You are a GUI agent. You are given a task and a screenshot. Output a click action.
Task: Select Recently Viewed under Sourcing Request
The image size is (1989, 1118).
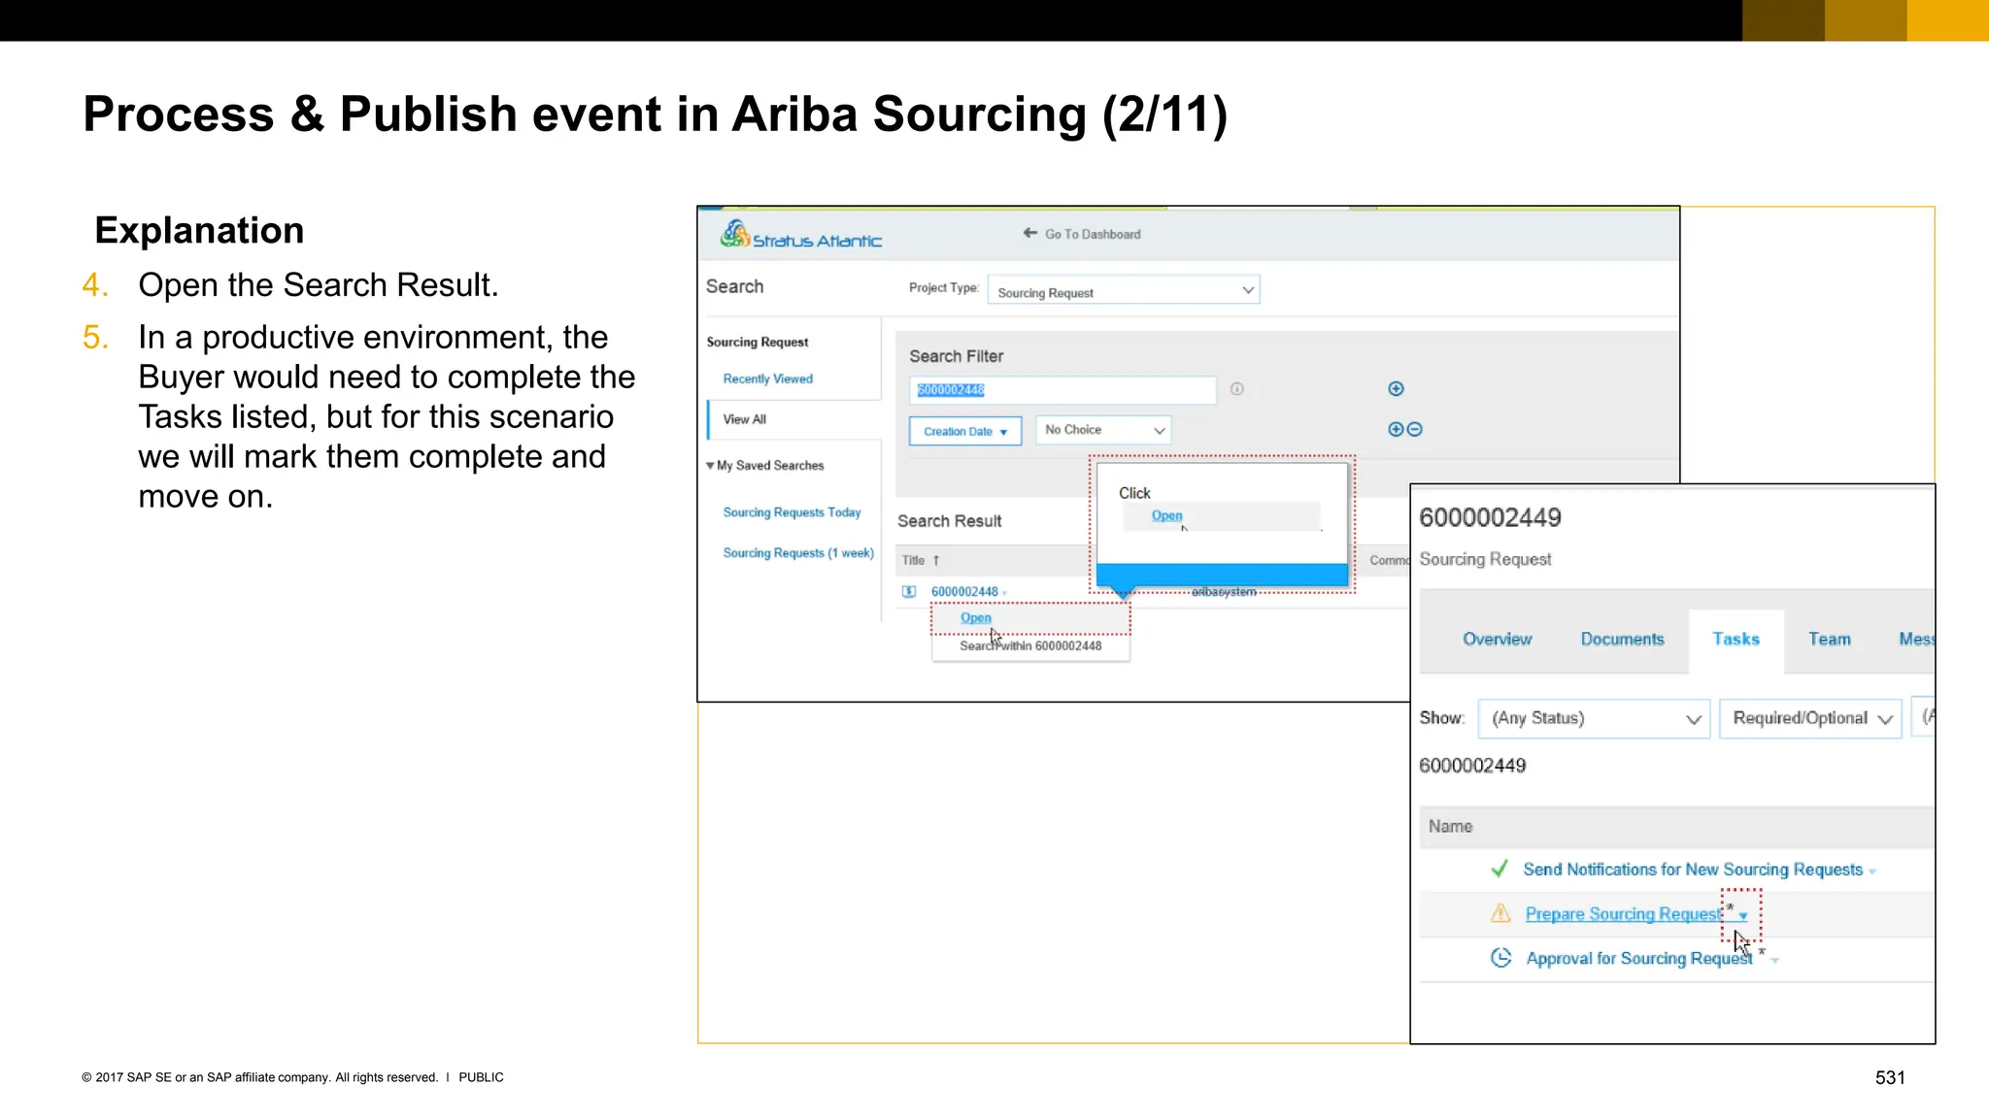tap(767, 378)
